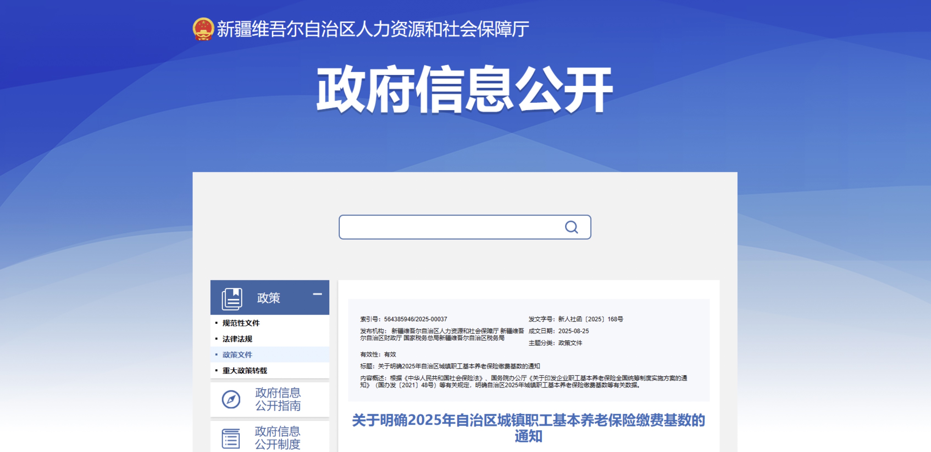
Task: Click the 发文字号 value 新人社函〔2025〕168号
Action: (x=590, y=319)
